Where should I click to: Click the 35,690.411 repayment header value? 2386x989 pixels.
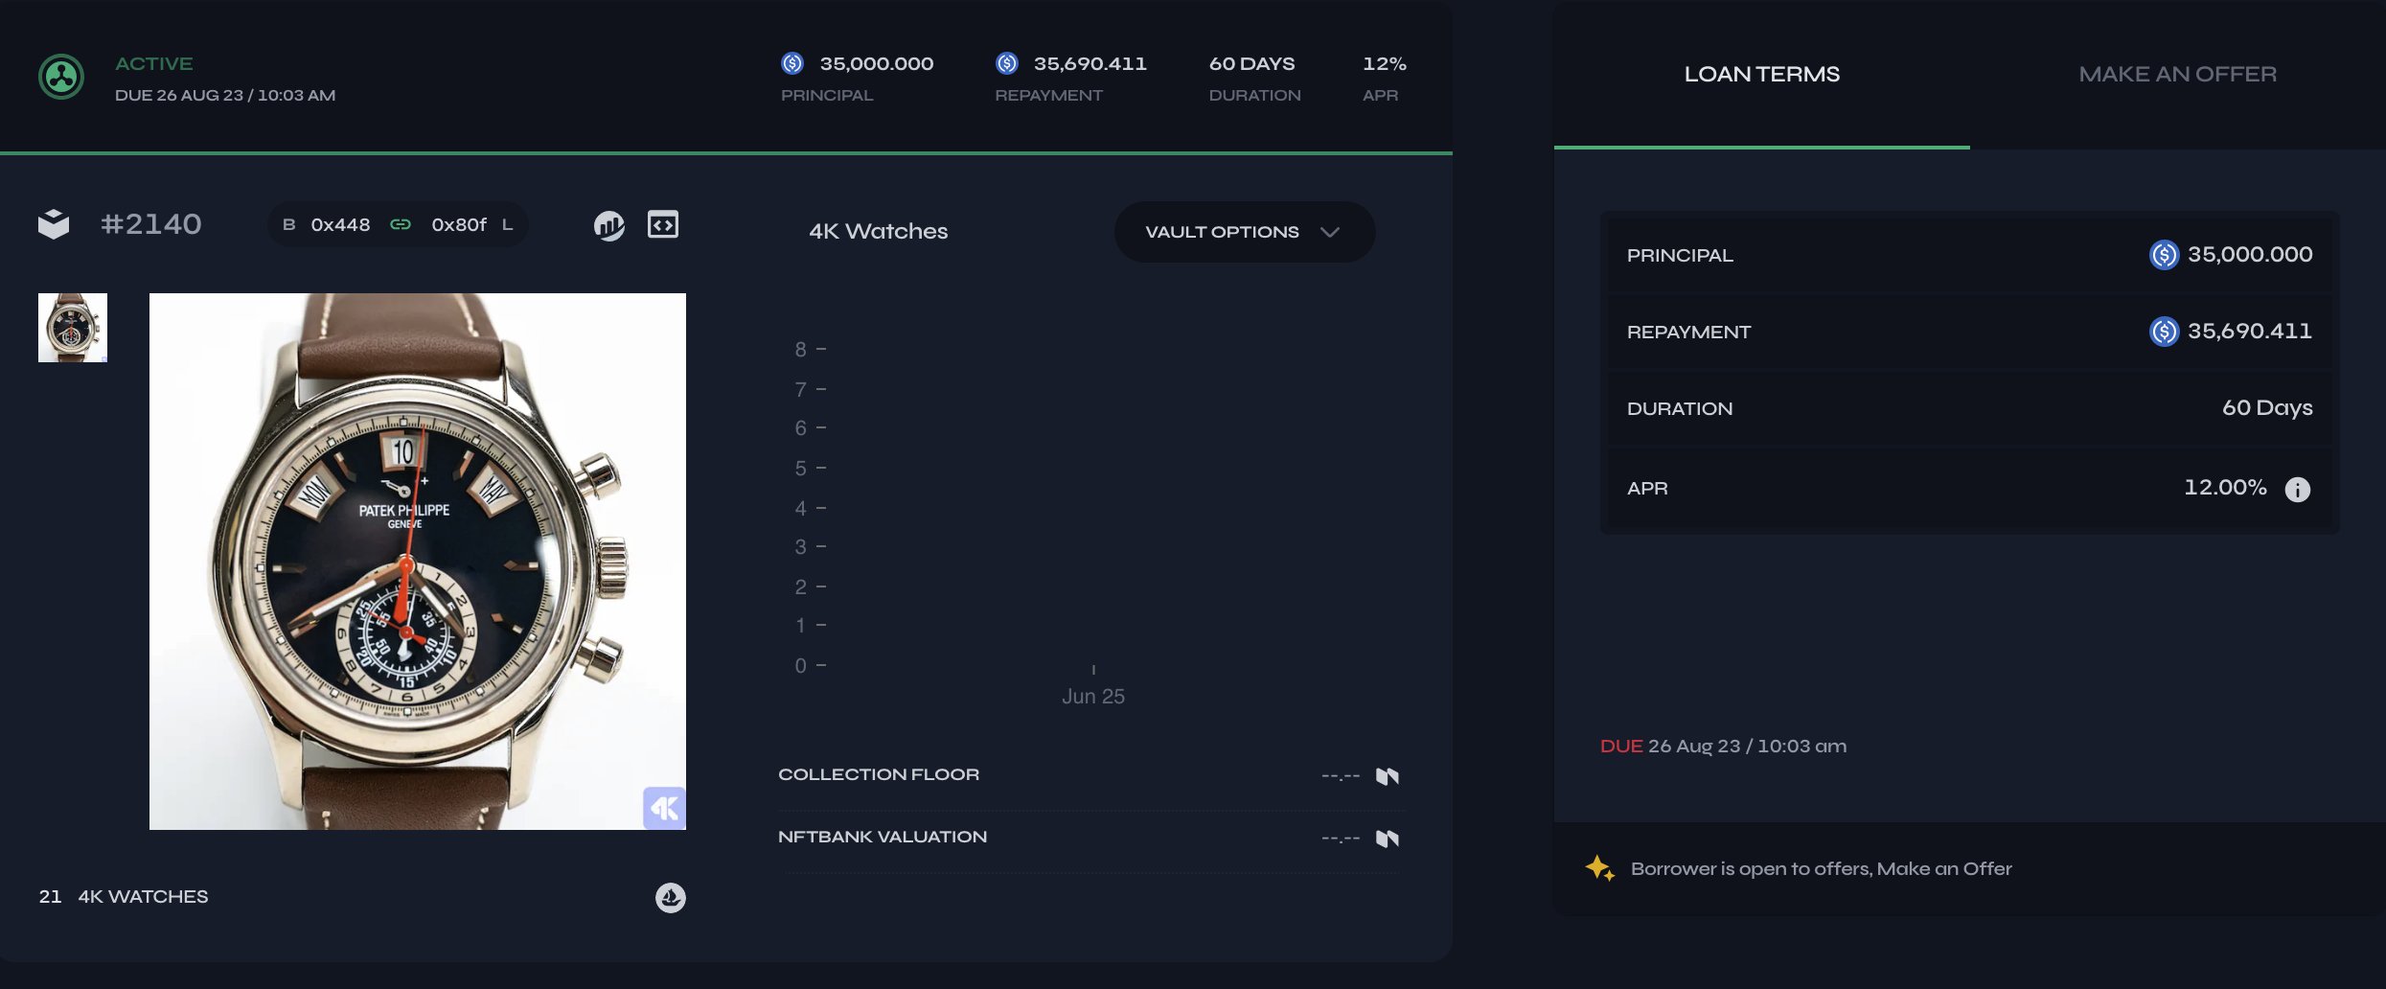click(x=1090, y=63)
